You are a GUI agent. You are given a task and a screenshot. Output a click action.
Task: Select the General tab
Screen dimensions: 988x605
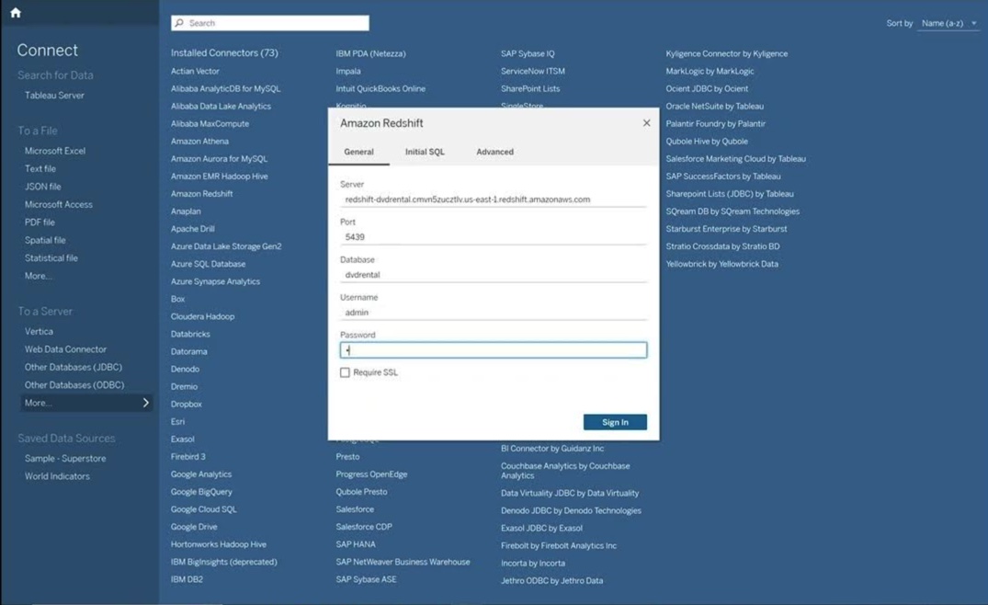[x=358, y=152]
